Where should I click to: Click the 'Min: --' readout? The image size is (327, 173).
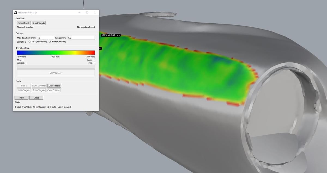click(20, 60)
